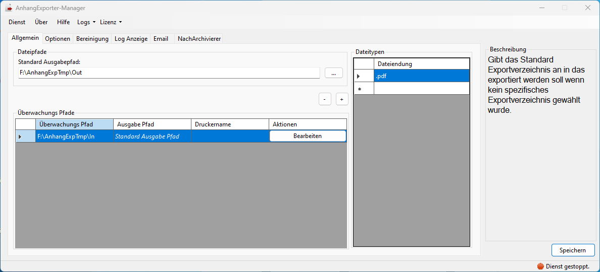Click the Standard Ausgabepfad input field
The image size is (600, 272).
click(x=169, y=73)
